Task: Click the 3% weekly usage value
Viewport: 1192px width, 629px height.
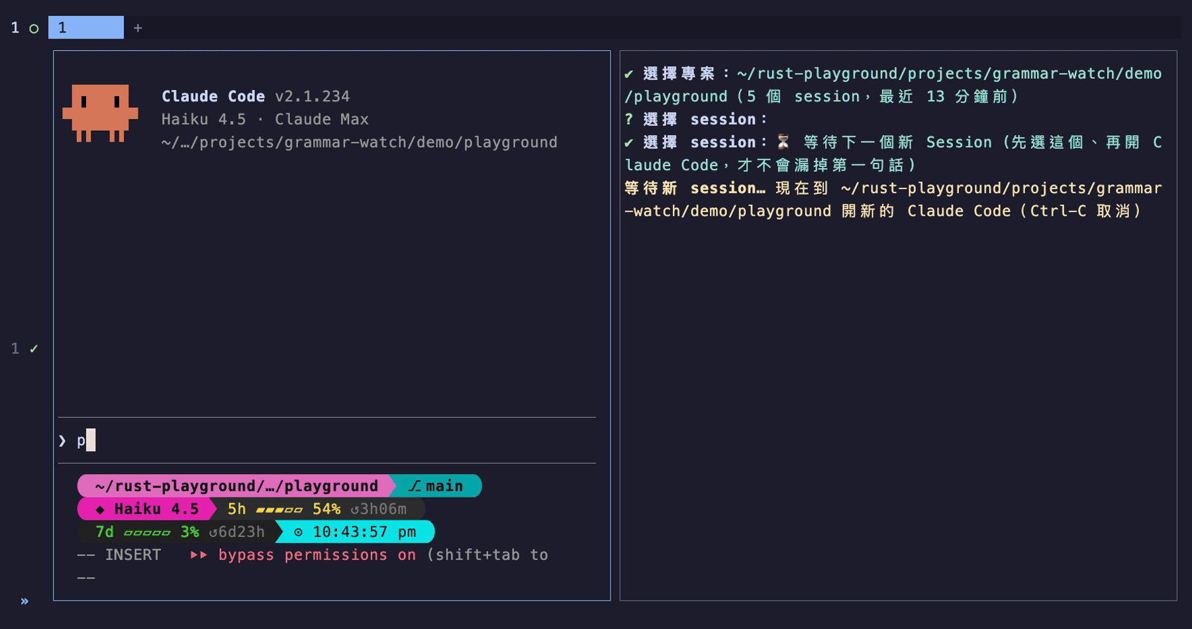Action: 190,532
